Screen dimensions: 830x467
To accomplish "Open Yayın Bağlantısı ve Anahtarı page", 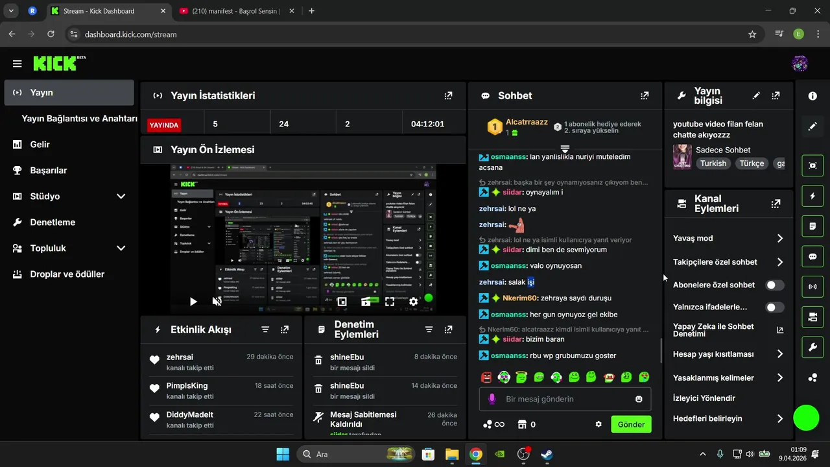I will point(79,119).
